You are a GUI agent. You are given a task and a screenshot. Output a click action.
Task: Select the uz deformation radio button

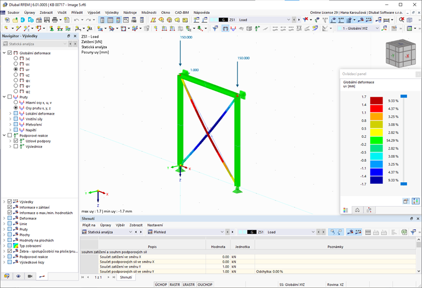(x=16, y=75)
